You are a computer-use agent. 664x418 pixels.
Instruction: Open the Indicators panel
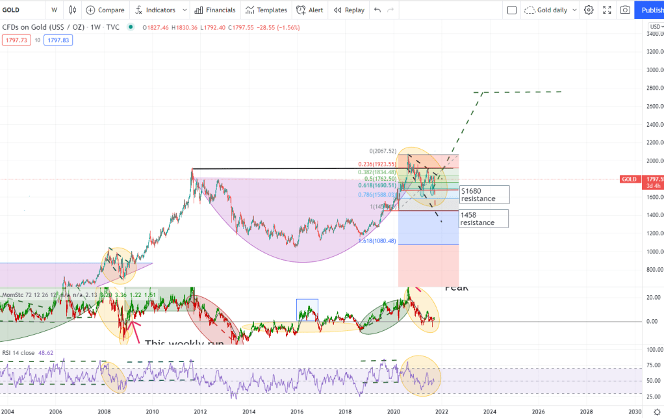click(x=155, y=10)
